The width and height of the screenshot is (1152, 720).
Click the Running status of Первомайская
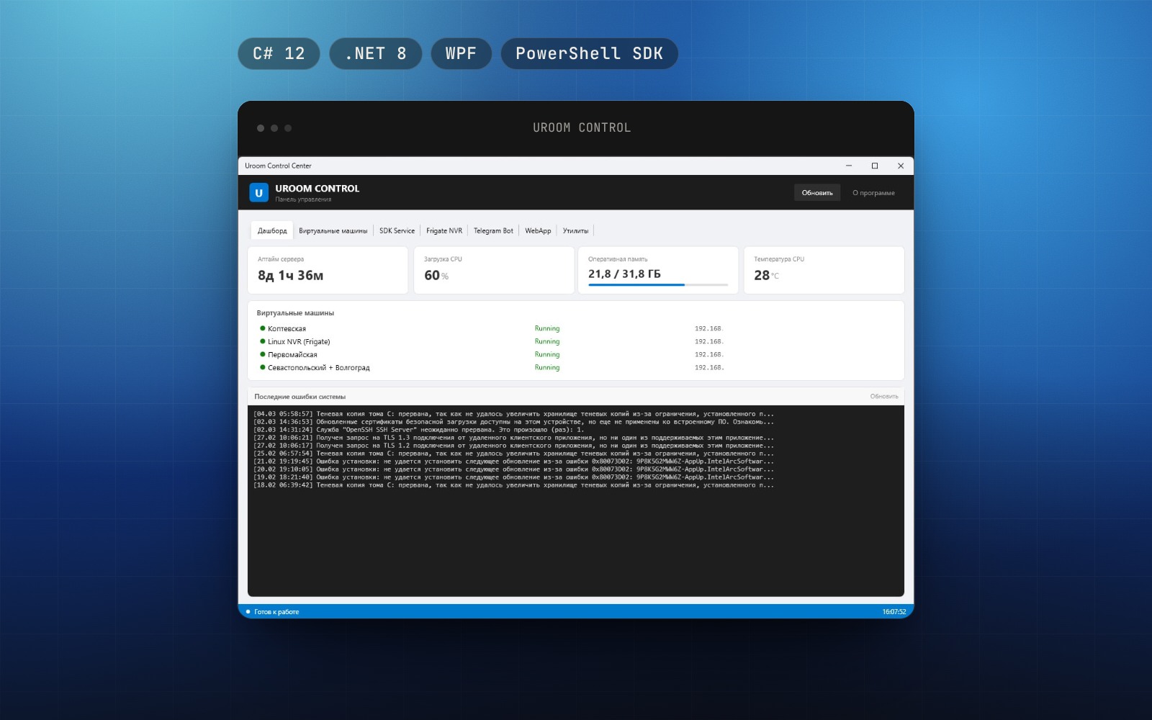click(547, 354)
